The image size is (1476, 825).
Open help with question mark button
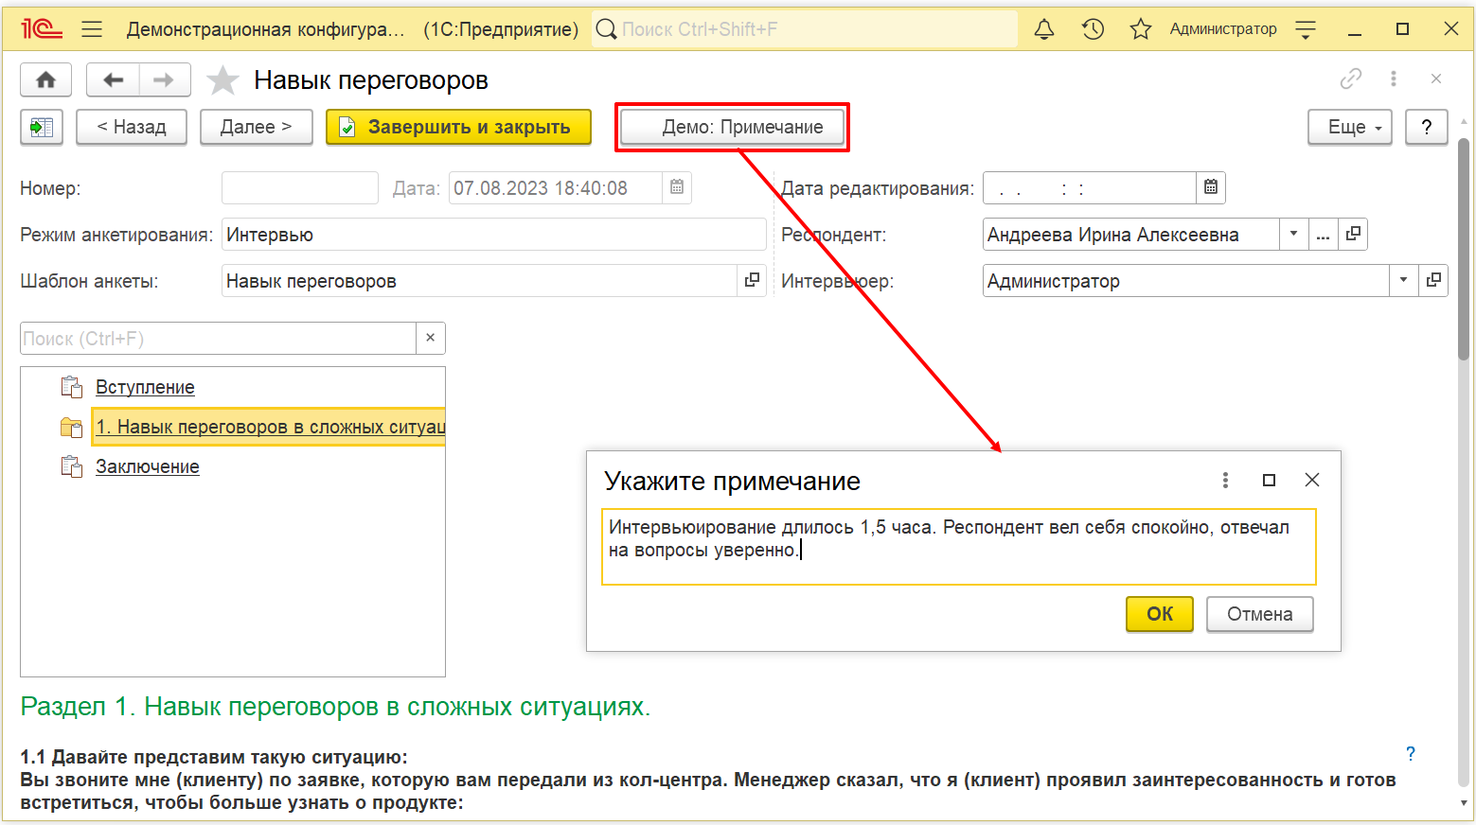click(x=1427, y=127)
